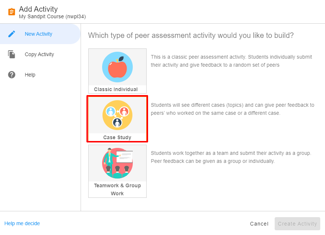
Task: Choose the Case Study label text
Action: (x=117, y=137)
